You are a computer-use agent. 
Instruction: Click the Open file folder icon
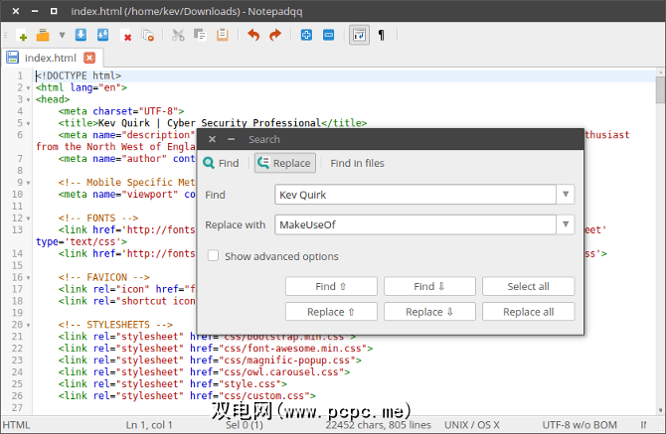[x=43, y=36]
